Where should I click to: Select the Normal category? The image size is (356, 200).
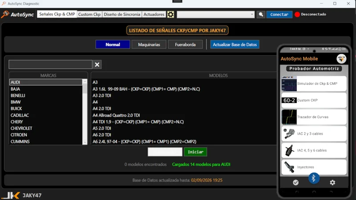[x=113, y=45]
